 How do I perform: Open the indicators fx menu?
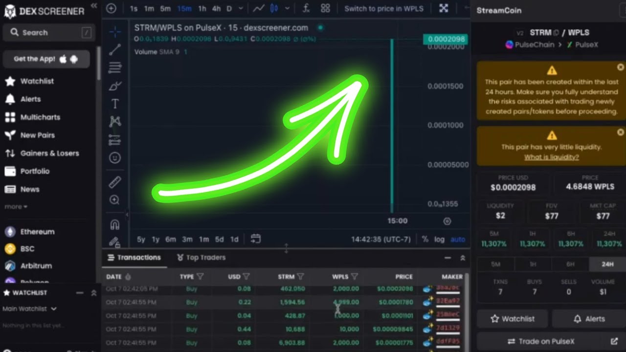pyautogui.click(x=306, y=8)
